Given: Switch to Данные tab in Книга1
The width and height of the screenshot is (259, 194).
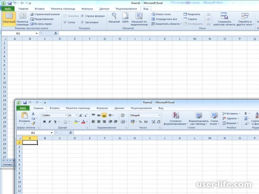Looking at the screenshot, I should click(104, 9).
